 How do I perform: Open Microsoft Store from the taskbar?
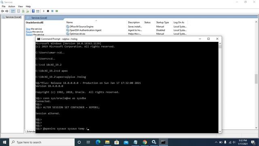[x=117, y=142]
